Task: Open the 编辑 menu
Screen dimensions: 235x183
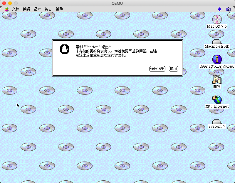Action: pyautogui.click(x=26, y=9)
